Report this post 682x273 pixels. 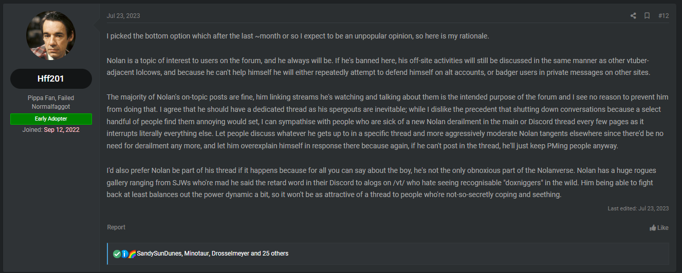(116, 227)
